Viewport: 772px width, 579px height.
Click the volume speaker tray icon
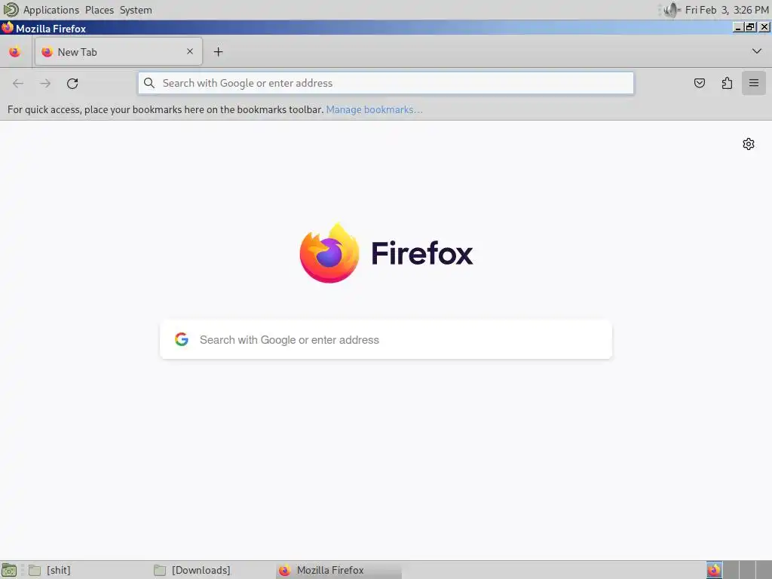click(671, 10)
